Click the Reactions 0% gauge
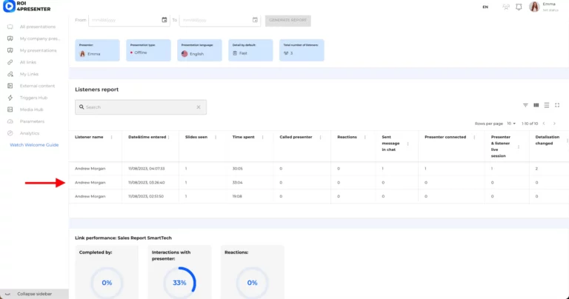The image size is (569, 299). tap(252, 283)
